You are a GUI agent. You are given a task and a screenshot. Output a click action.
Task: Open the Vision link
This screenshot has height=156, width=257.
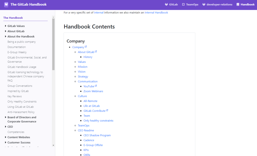pos(82,72)
